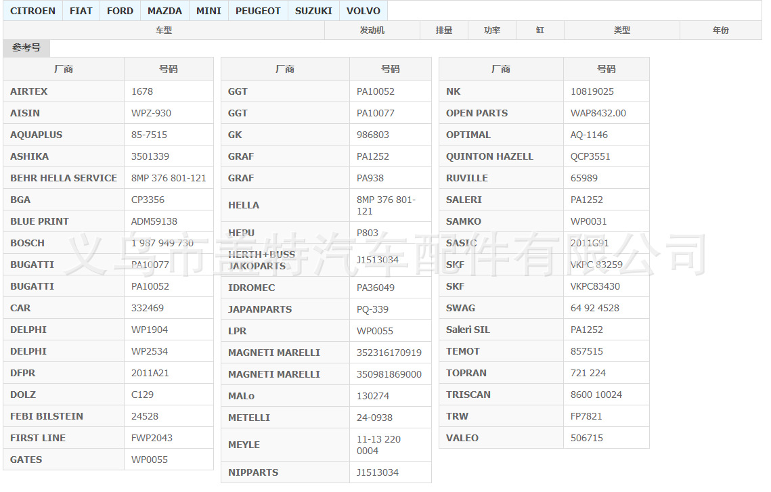771x492 pixels.
Task: Click TOPRAN number 721 224
Action: coord(607,373)
